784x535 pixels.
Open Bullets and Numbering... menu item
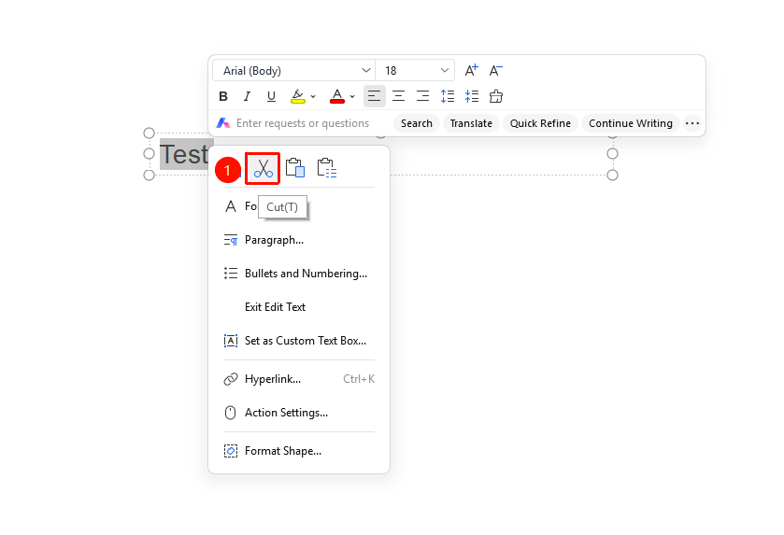coord(299,274)
